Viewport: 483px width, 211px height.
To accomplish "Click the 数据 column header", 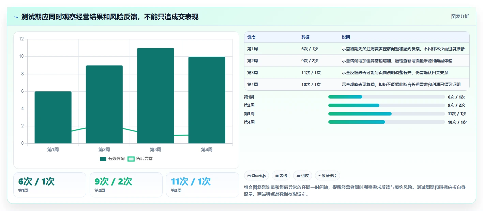I will (x=305, y=37).
